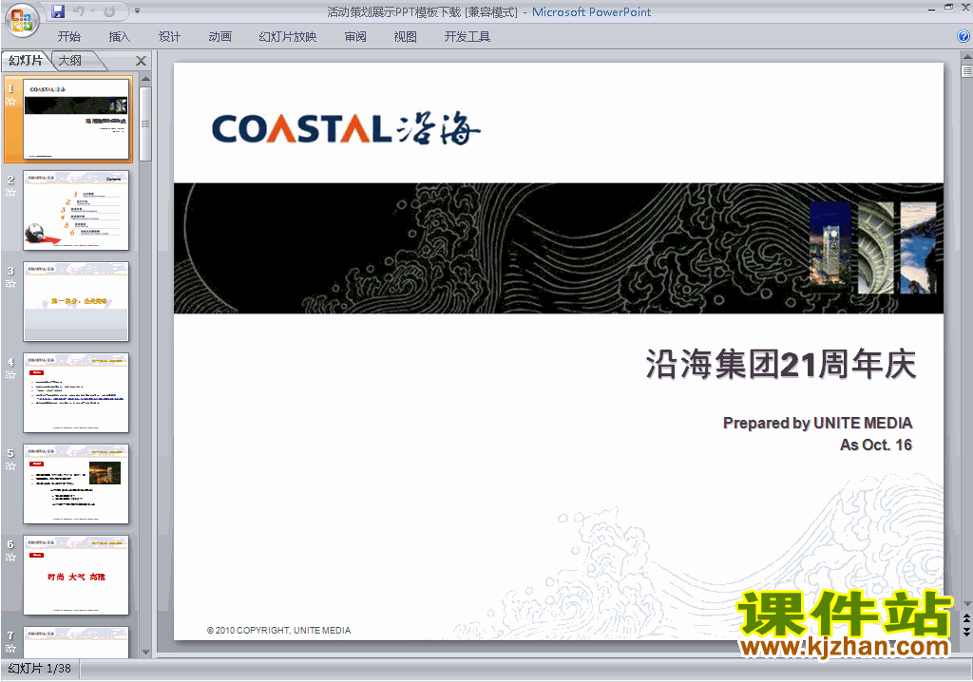
Task: Switch to the 动画 ribbon tab
Action: [219, 37]
